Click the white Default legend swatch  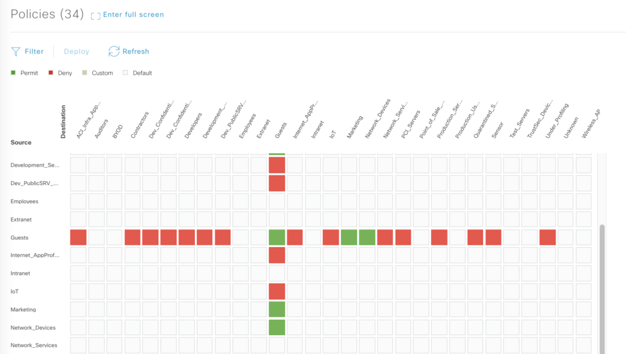click(126, 73)
